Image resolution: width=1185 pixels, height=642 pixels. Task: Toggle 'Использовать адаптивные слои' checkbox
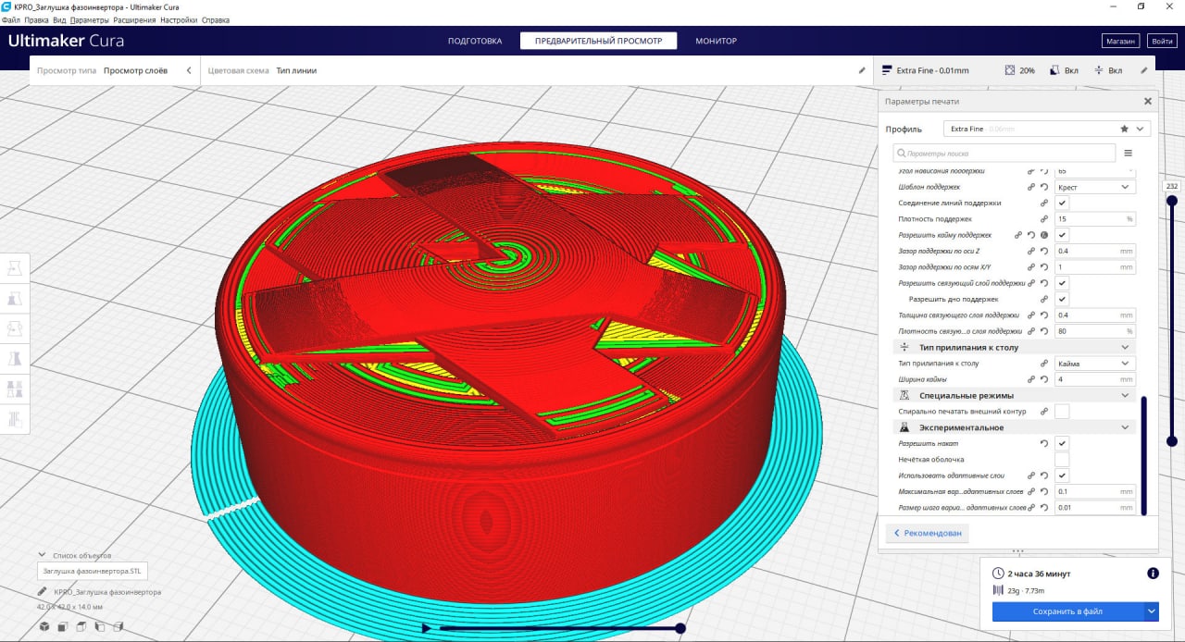[1062, 475]
